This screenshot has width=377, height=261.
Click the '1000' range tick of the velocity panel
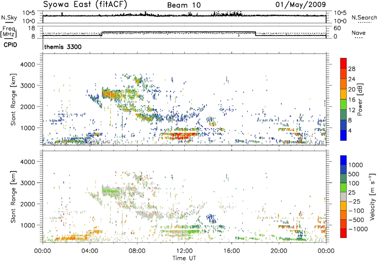coord(28,225)
